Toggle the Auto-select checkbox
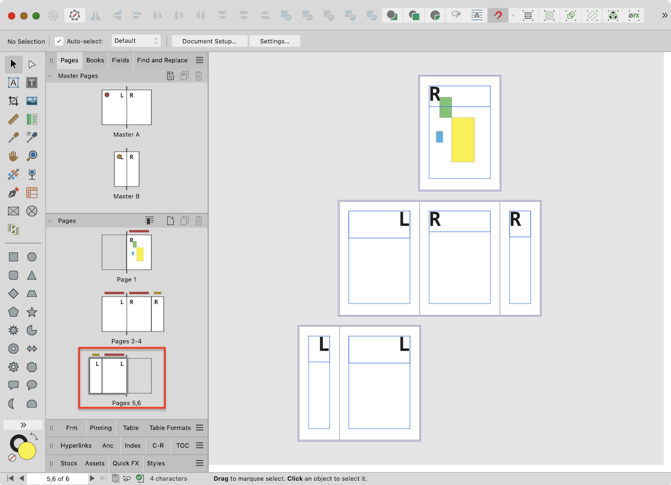 point(59,41)
